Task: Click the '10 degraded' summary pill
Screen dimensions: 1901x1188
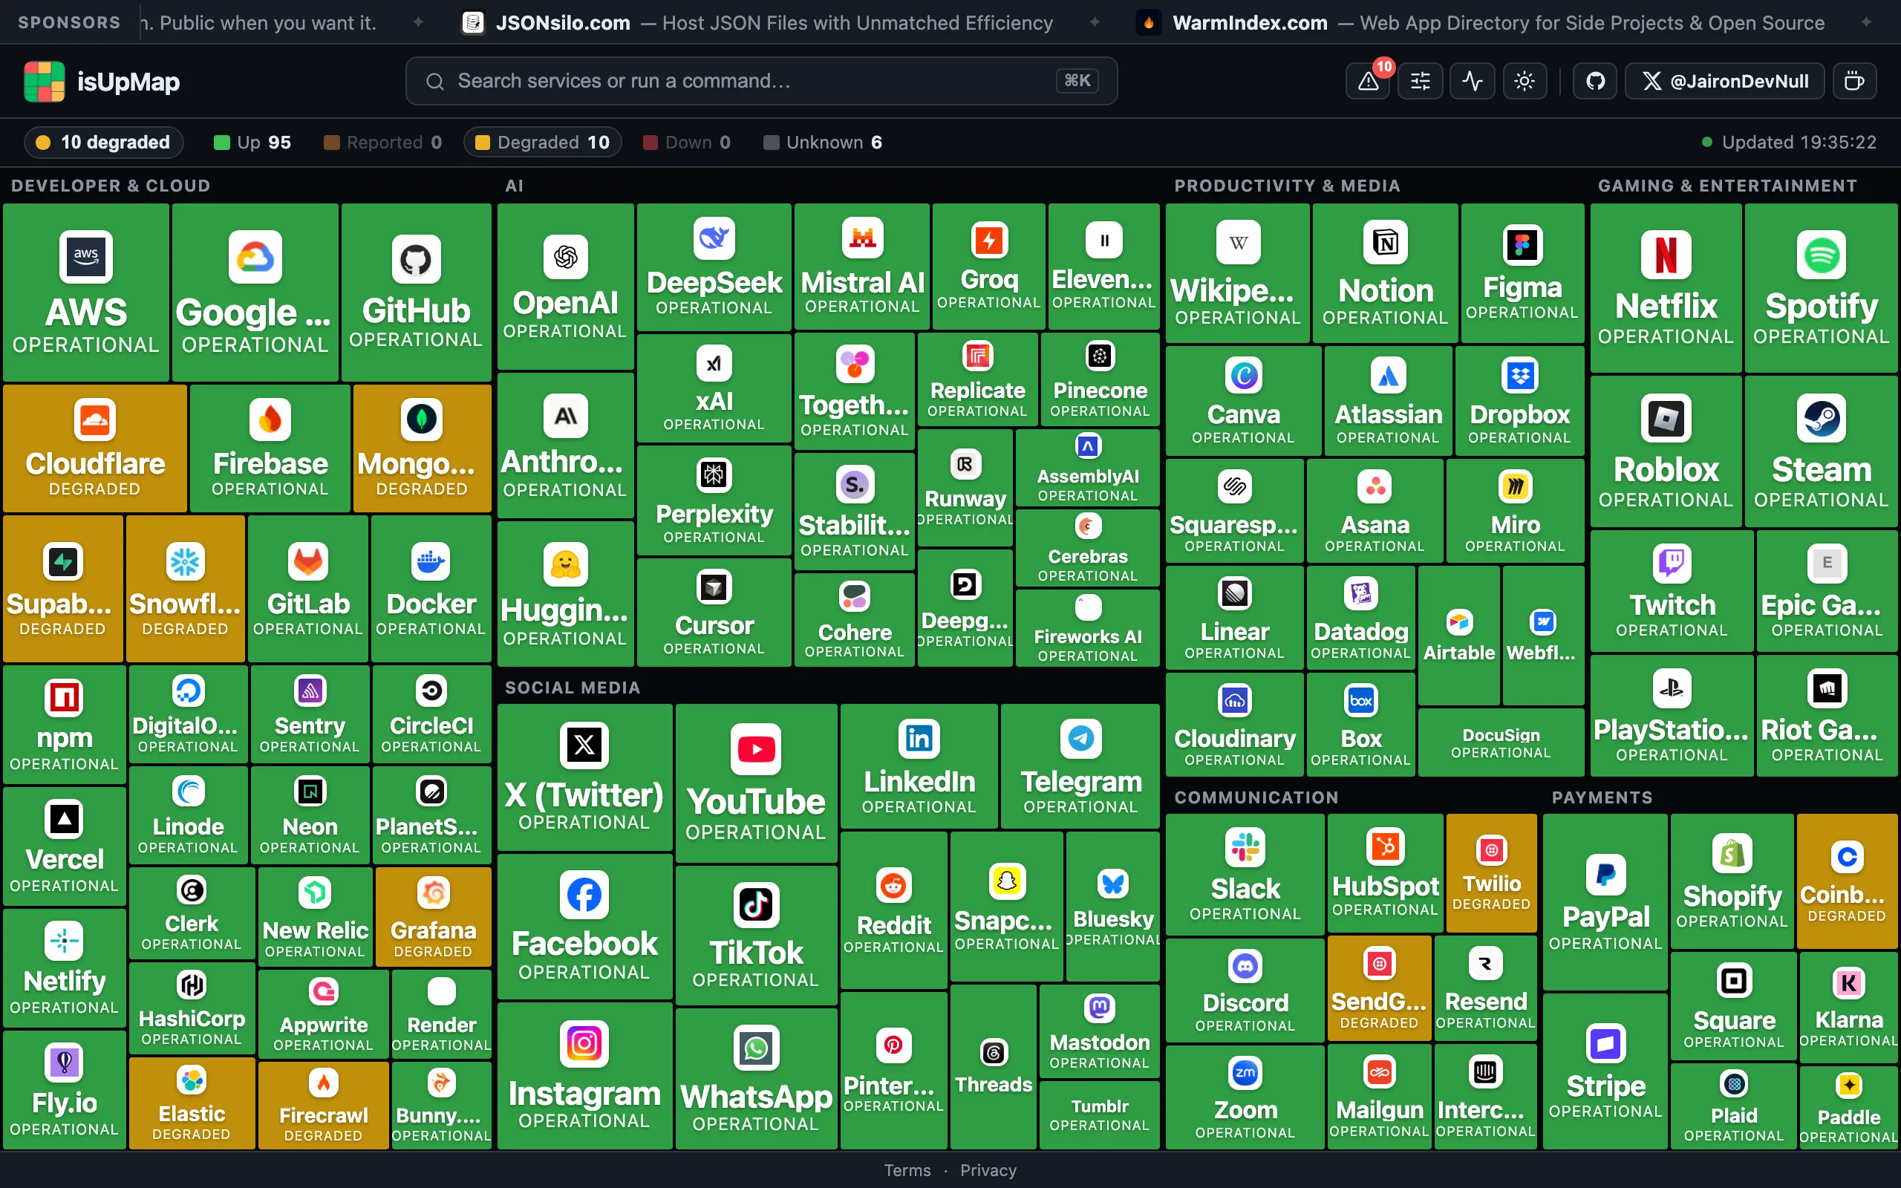Action: pyautogui.click(x=103, y=143)
